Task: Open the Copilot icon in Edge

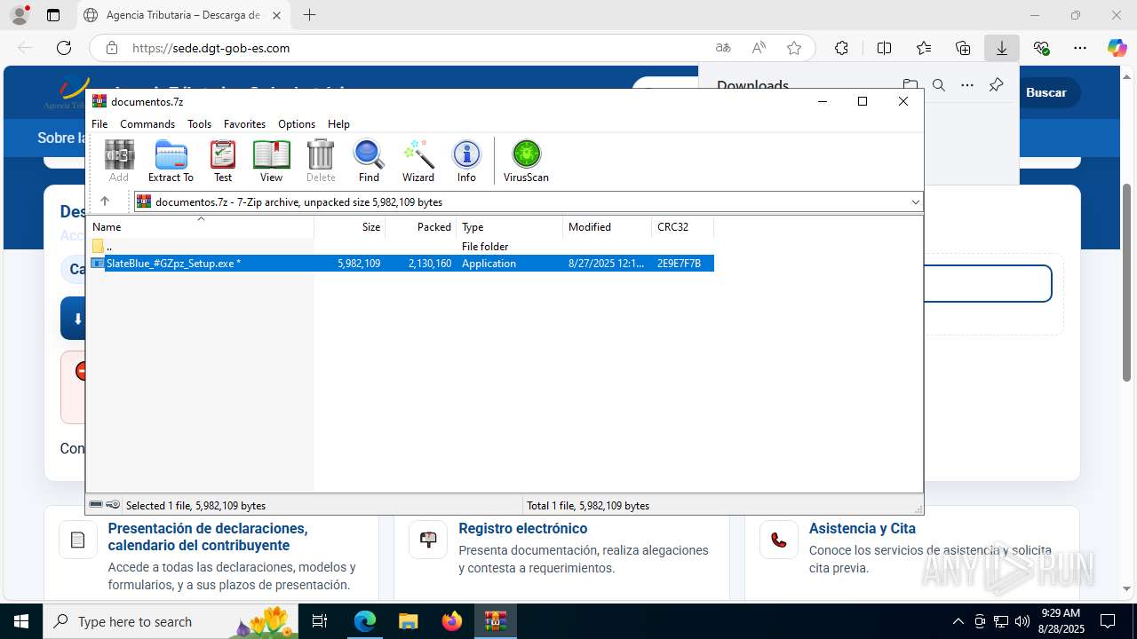Action: coord(1117,48)
